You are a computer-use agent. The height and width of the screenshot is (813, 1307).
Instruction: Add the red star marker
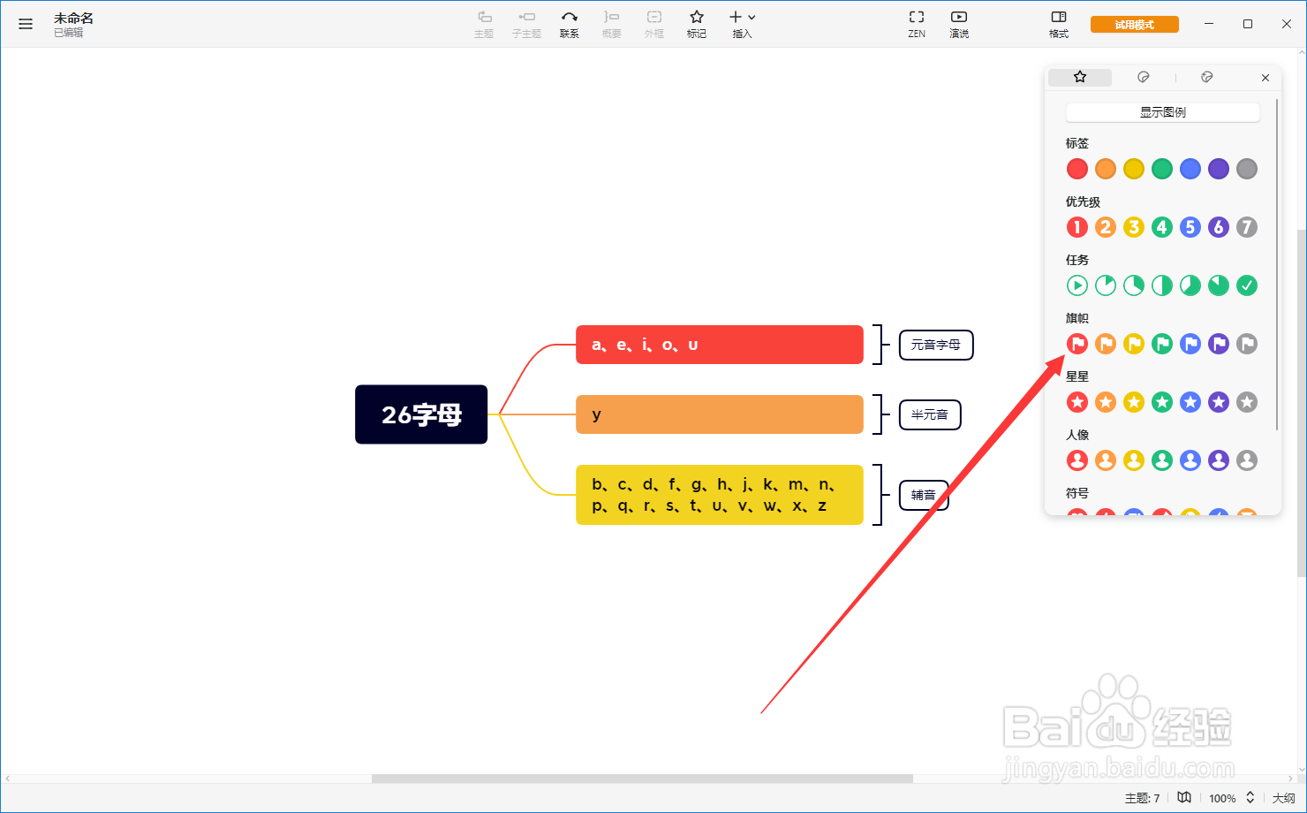(x=1077, y=402)
